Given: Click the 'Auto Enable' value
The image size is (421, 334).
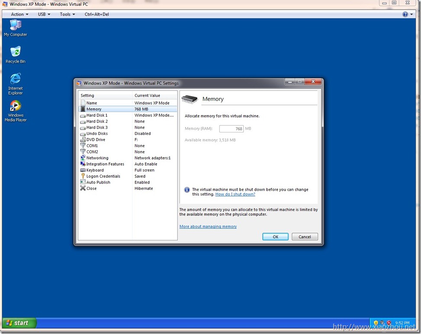Looking at the screenshot, I should pos(146,164).
